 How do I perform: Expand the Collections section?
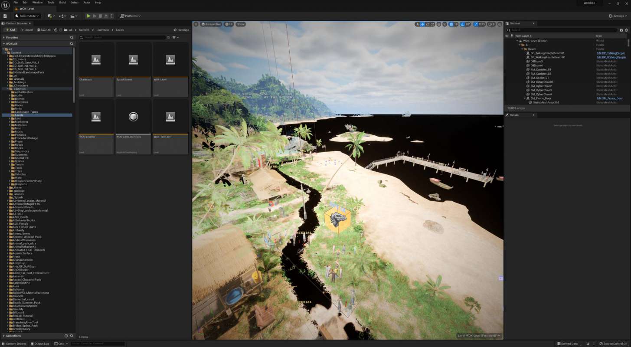point(3,336)
